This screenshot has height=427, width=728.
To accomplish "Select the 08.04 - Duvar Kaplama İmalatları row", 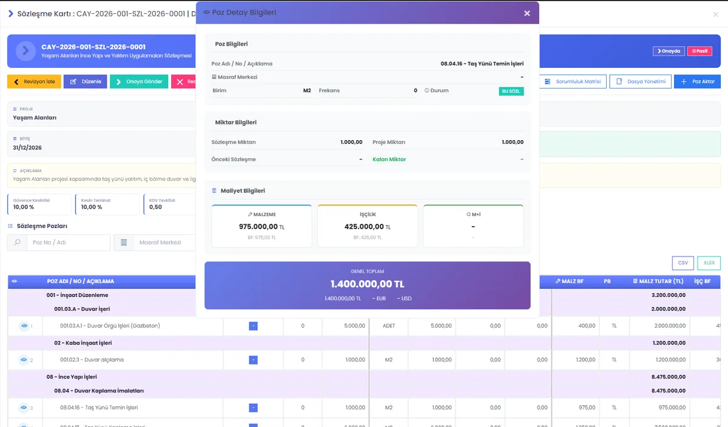I will tap(364, 391).
